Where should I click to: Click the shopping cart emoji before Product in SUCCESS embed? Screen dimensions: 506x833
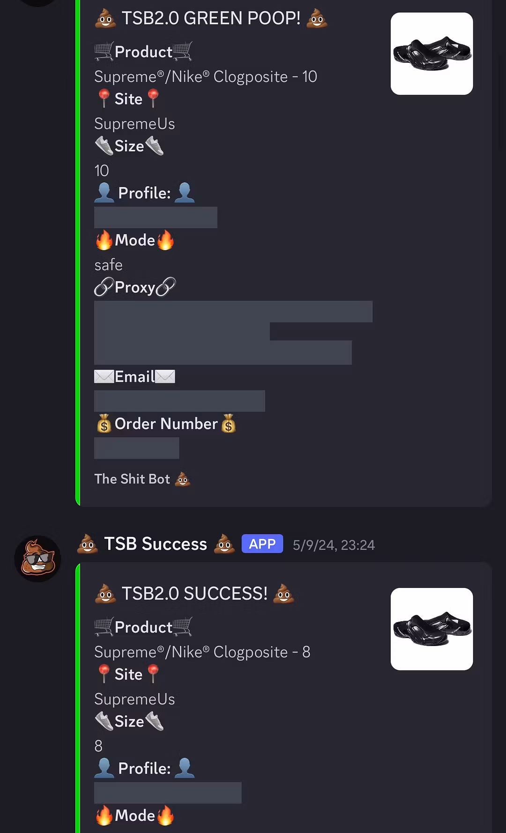(104, 627)
